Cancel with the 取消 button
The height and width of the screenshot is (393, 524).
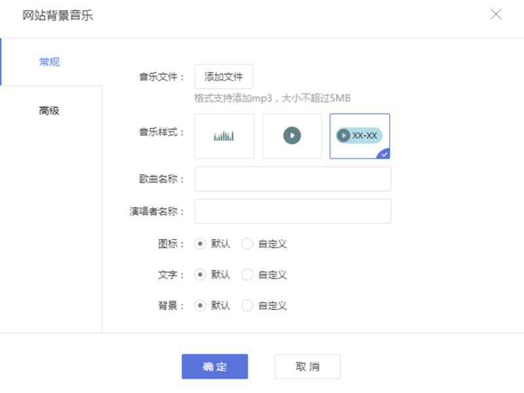(307, 367)
